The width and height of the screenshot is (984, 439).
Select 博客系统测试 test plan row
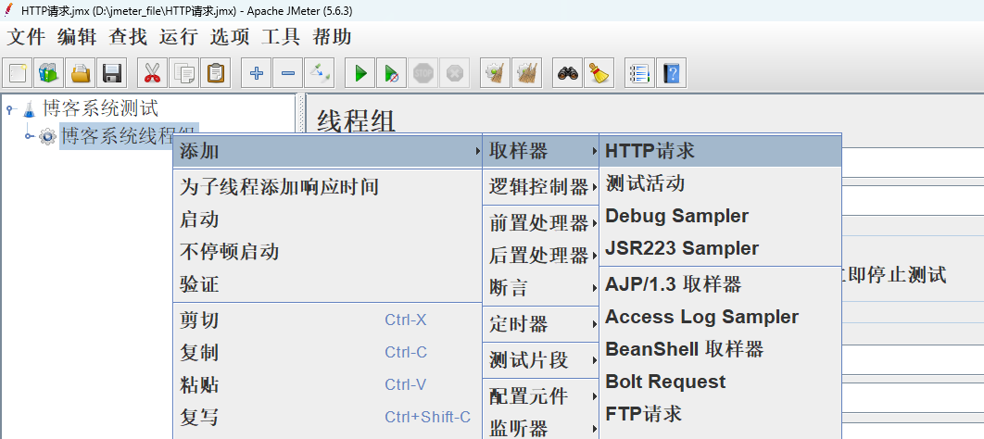(x=100, y=109)
